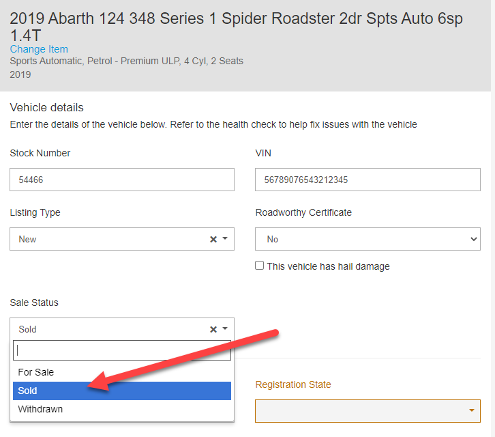Focus the Stock Number input field
This screenshot has height=437, width=495.
pyautogui.click(x=122, y=180)
